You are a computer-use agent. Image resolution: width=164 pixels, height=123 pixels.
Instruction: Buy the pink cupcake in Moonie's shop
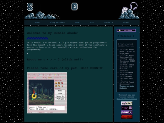(62, 86)
